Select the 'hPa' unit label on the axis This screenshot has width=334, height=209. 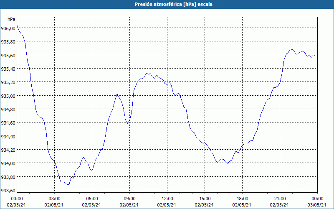11,19
